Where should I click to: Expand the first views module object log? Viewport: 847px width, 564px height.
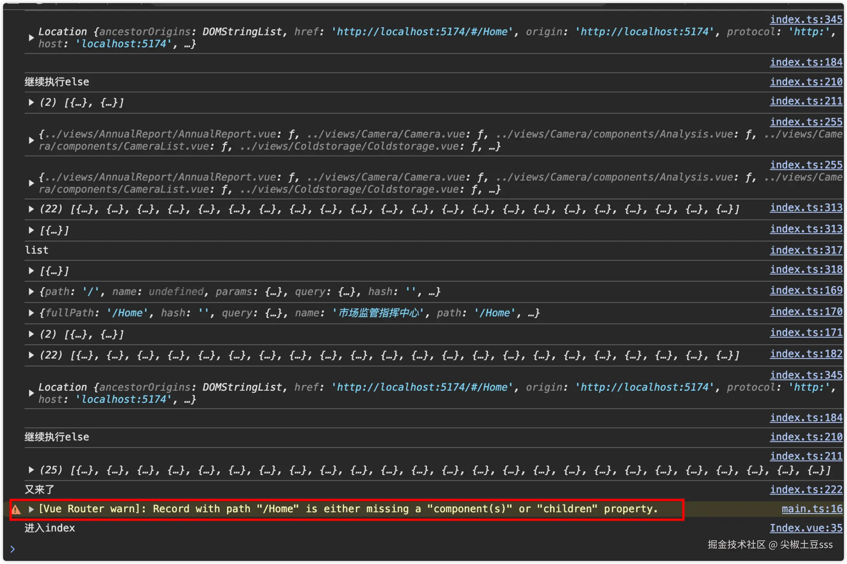(31, 140)
